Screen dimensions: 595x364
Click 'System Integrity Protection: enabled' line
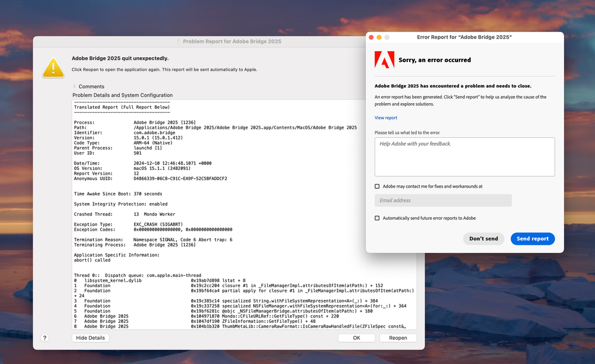pos(121,204)
